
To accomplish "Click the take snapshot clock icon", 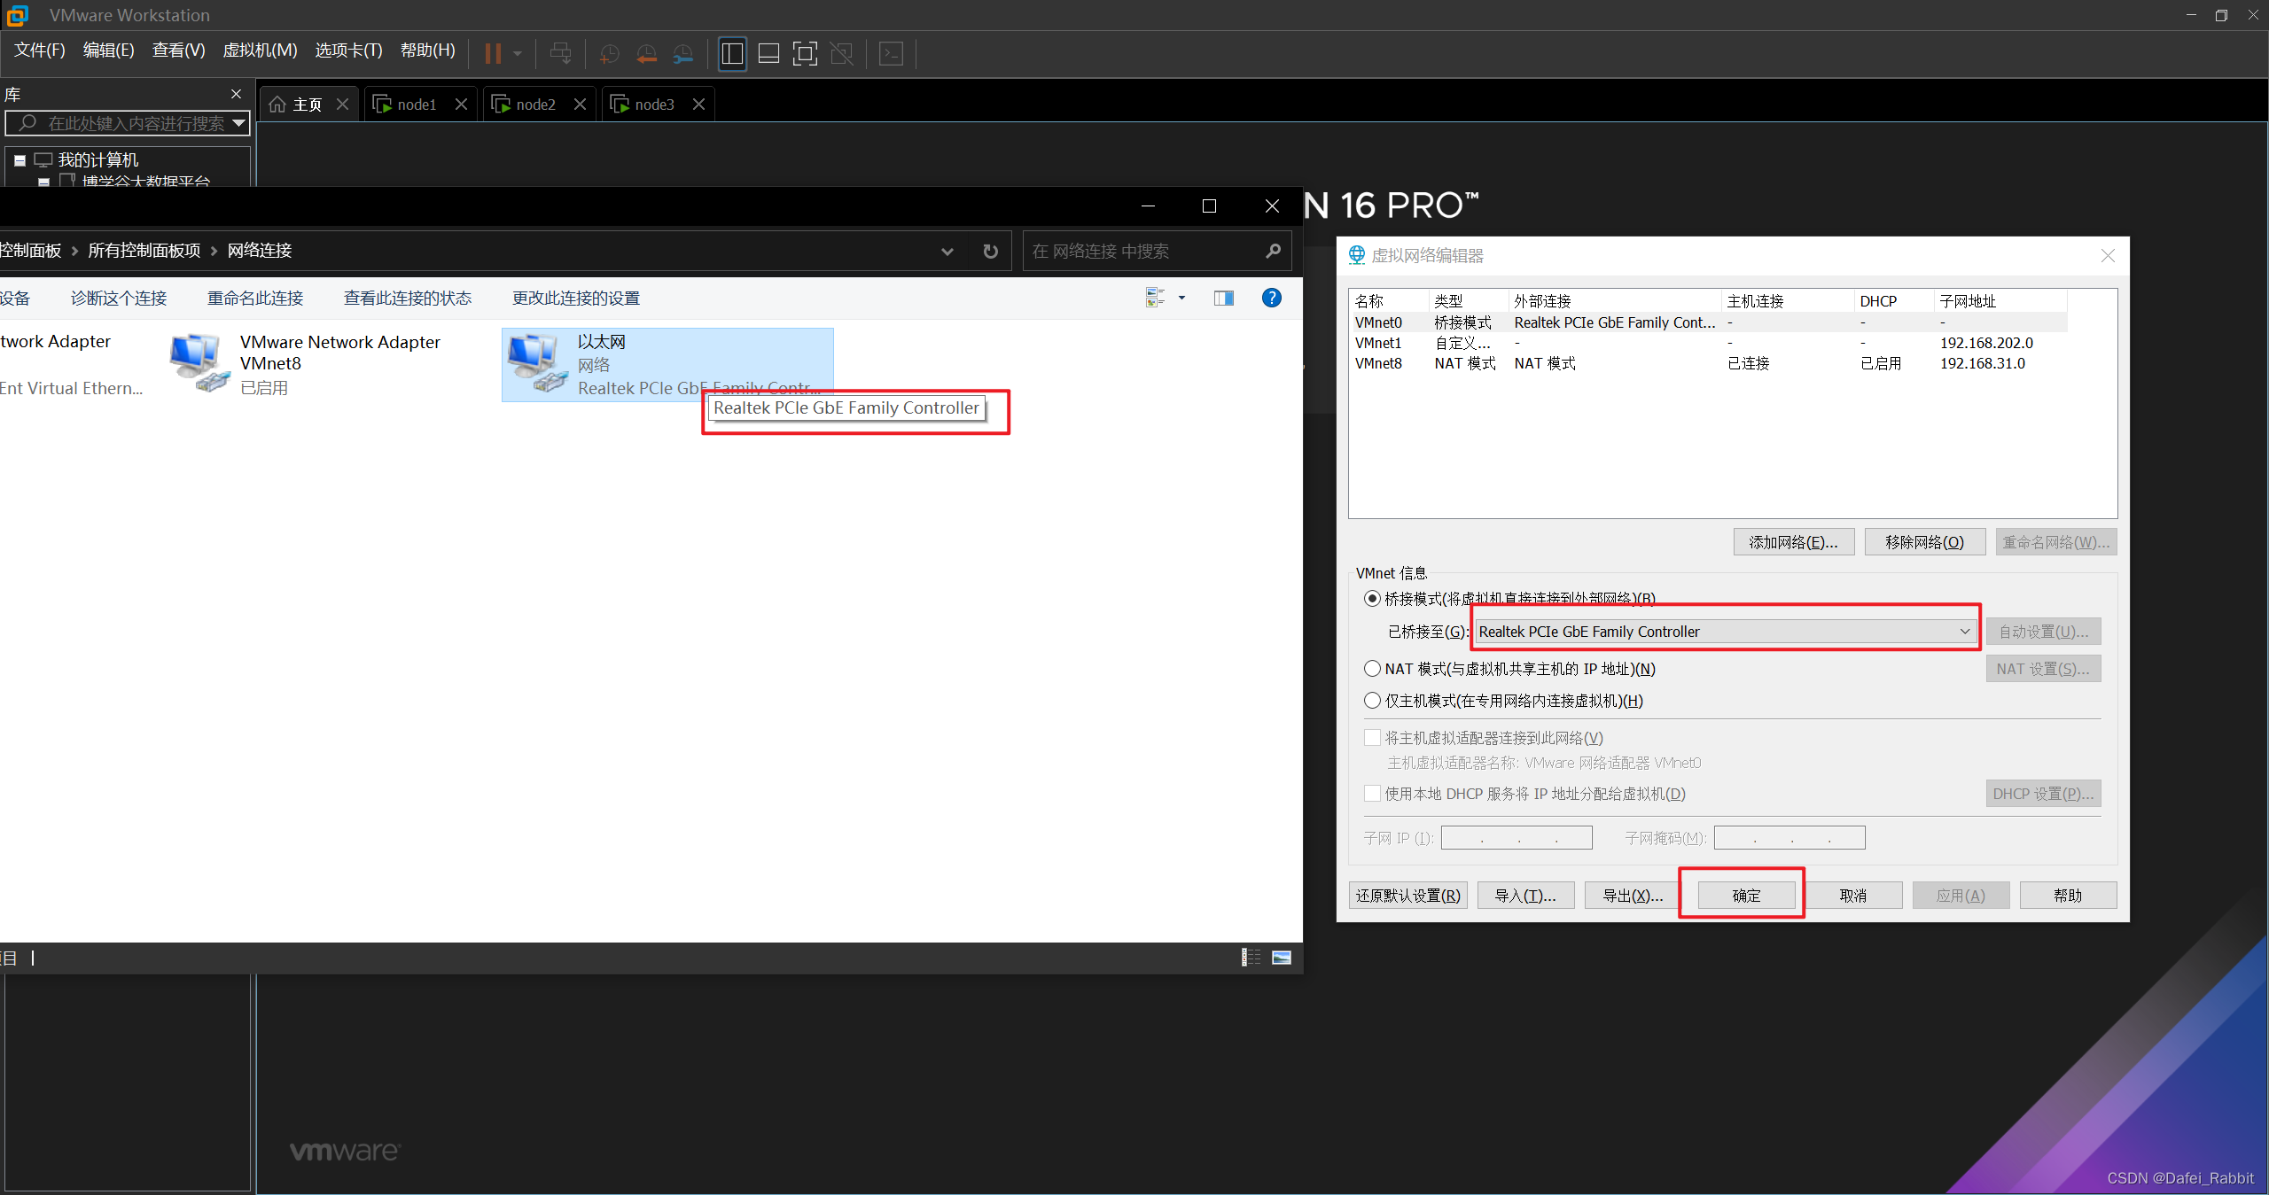I will pos(609,54).
